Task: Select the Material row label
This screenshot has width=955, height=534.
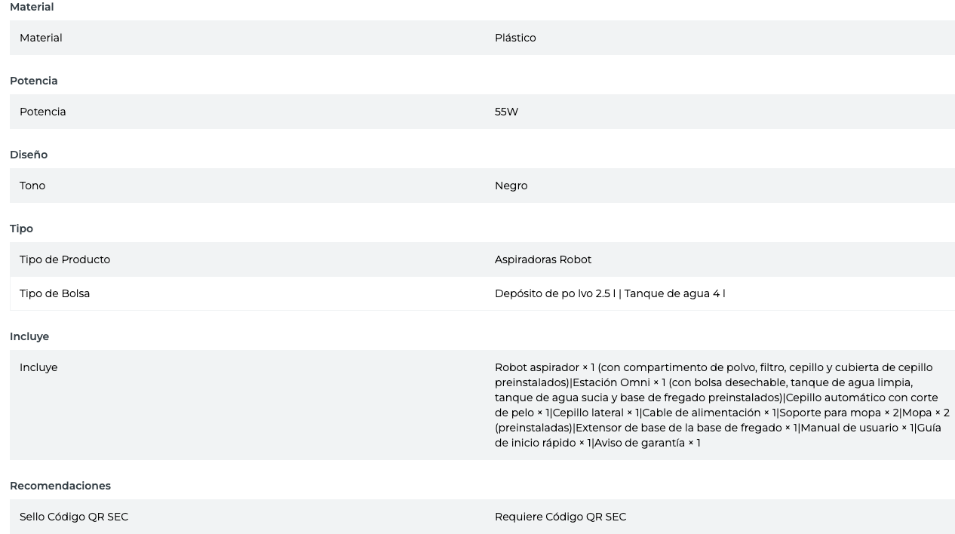Action: point(41,38)
